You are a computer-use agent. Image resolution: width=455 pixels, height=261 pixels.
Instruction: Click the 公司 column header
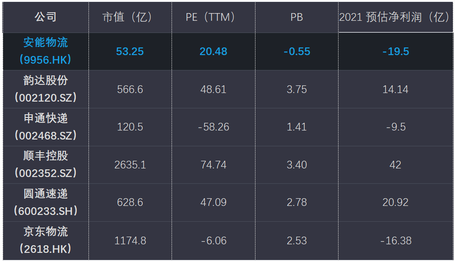46,17
